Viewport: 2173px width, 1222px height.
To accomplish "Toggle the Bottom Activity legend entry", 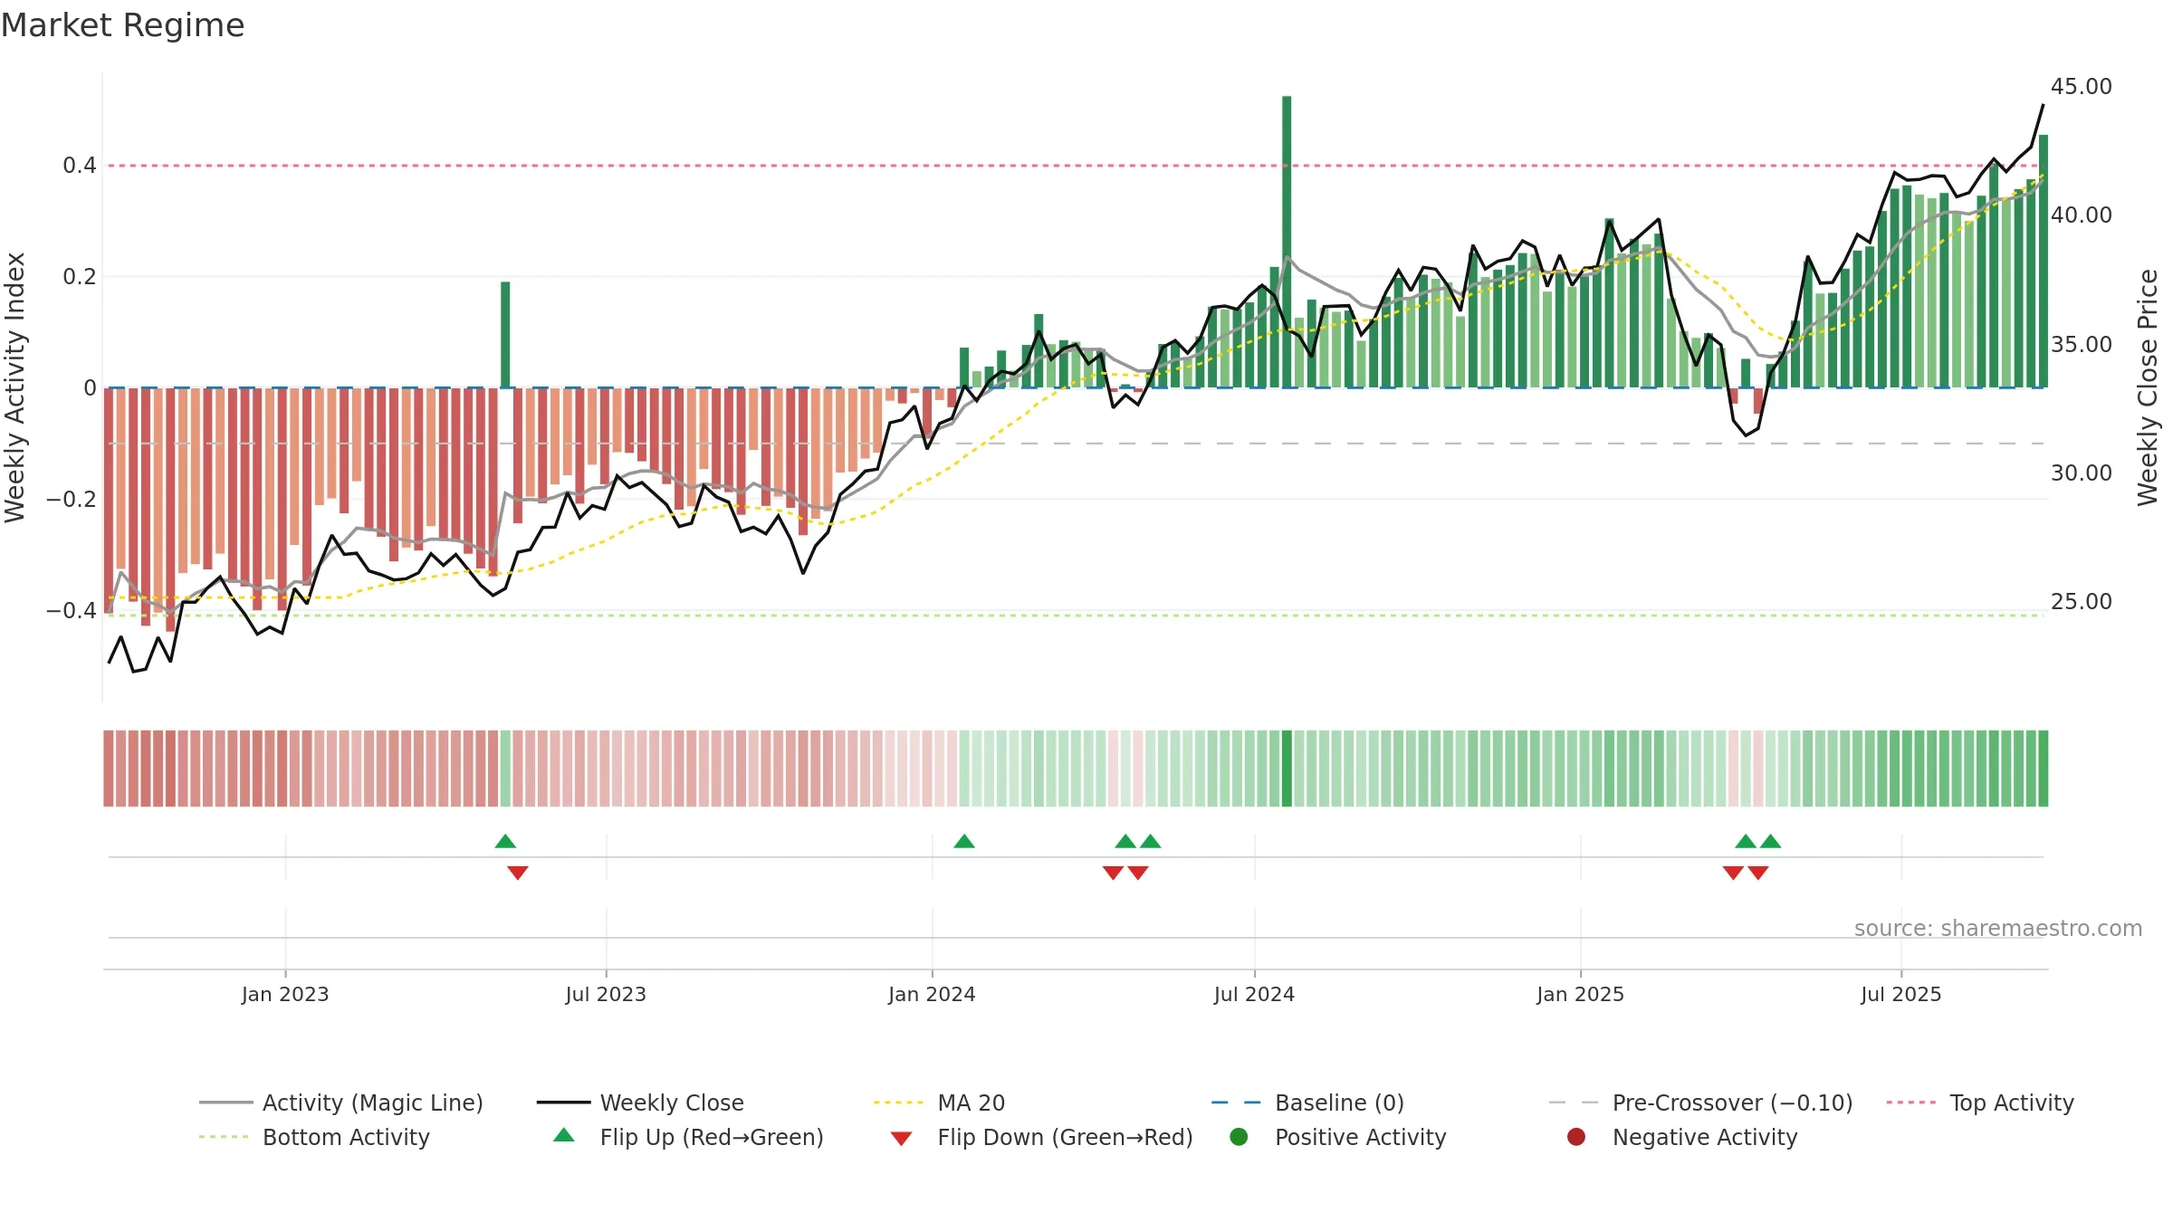I will [x=314, y=1137].
